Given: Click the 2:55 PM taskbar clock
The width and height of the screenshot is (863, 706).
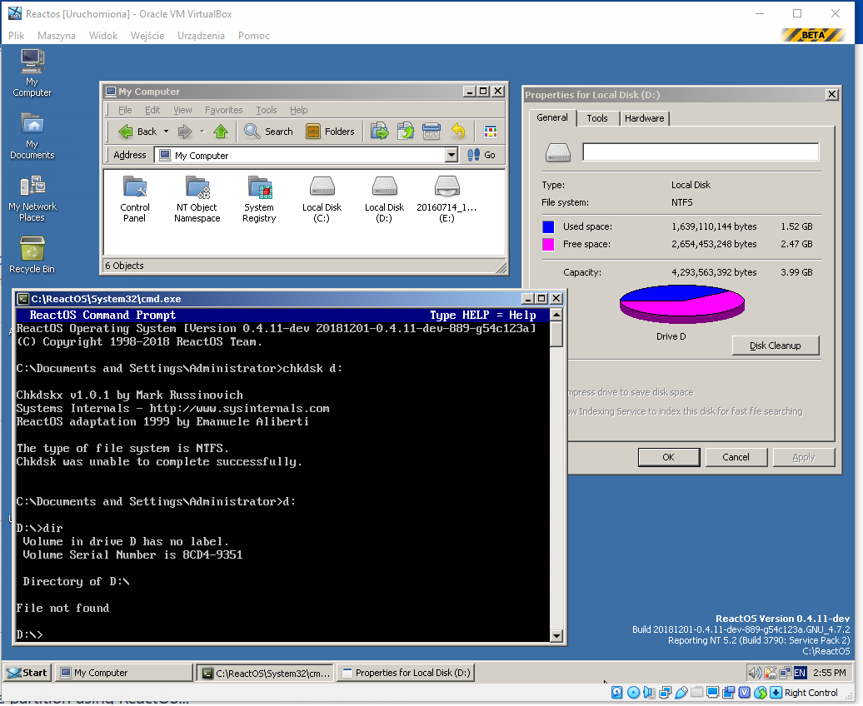Looking at the screenshot, I should click(x=830, y=673).
